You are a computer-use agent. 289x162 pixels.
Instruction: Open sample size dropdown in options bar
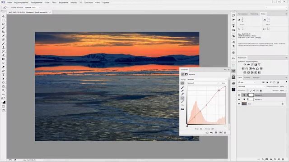coord(33,8)
